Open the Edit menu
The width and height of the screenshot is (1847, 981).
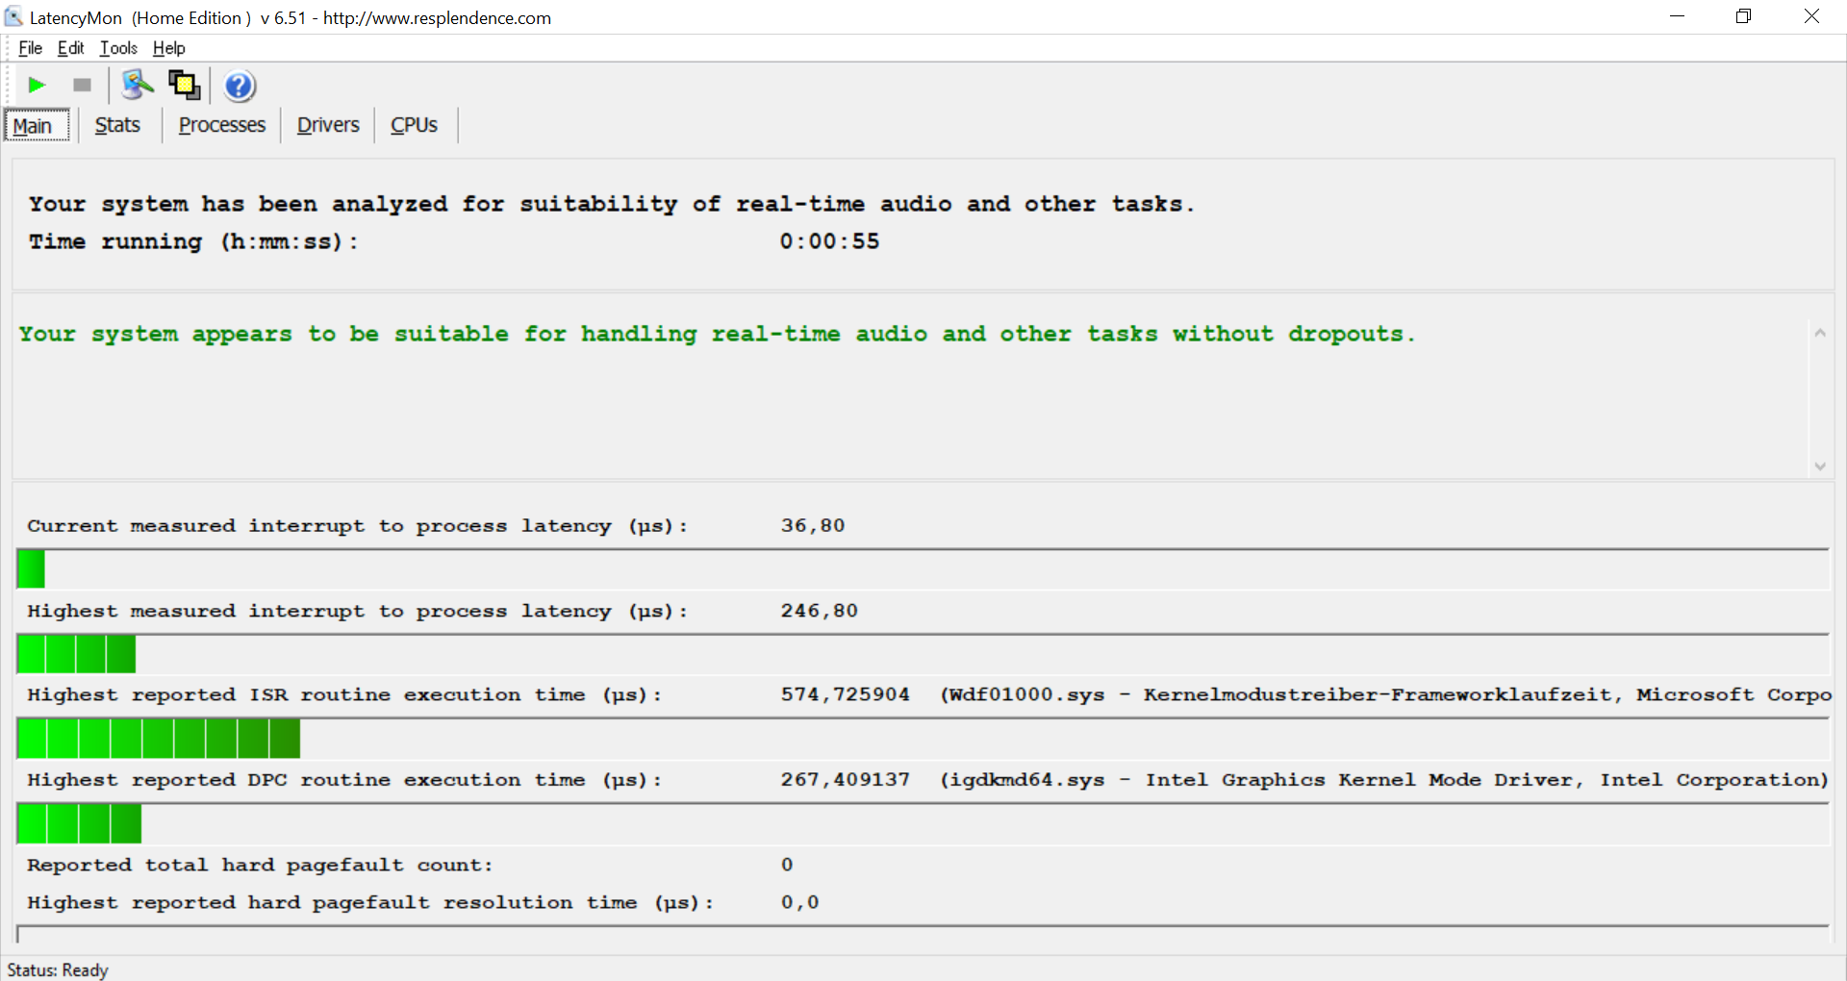[x=70, y=48]
